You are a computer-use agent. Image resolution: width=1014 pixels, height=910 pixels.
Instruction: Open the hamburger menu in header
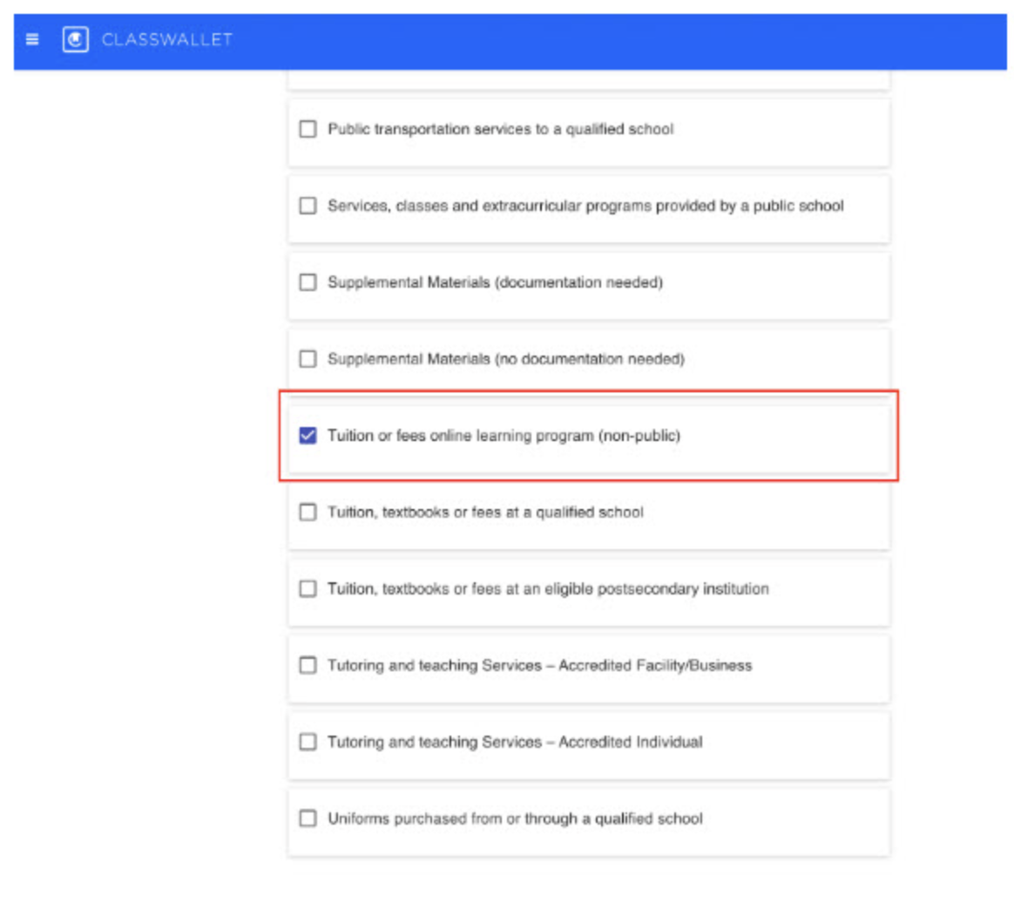tap(32, 39)
